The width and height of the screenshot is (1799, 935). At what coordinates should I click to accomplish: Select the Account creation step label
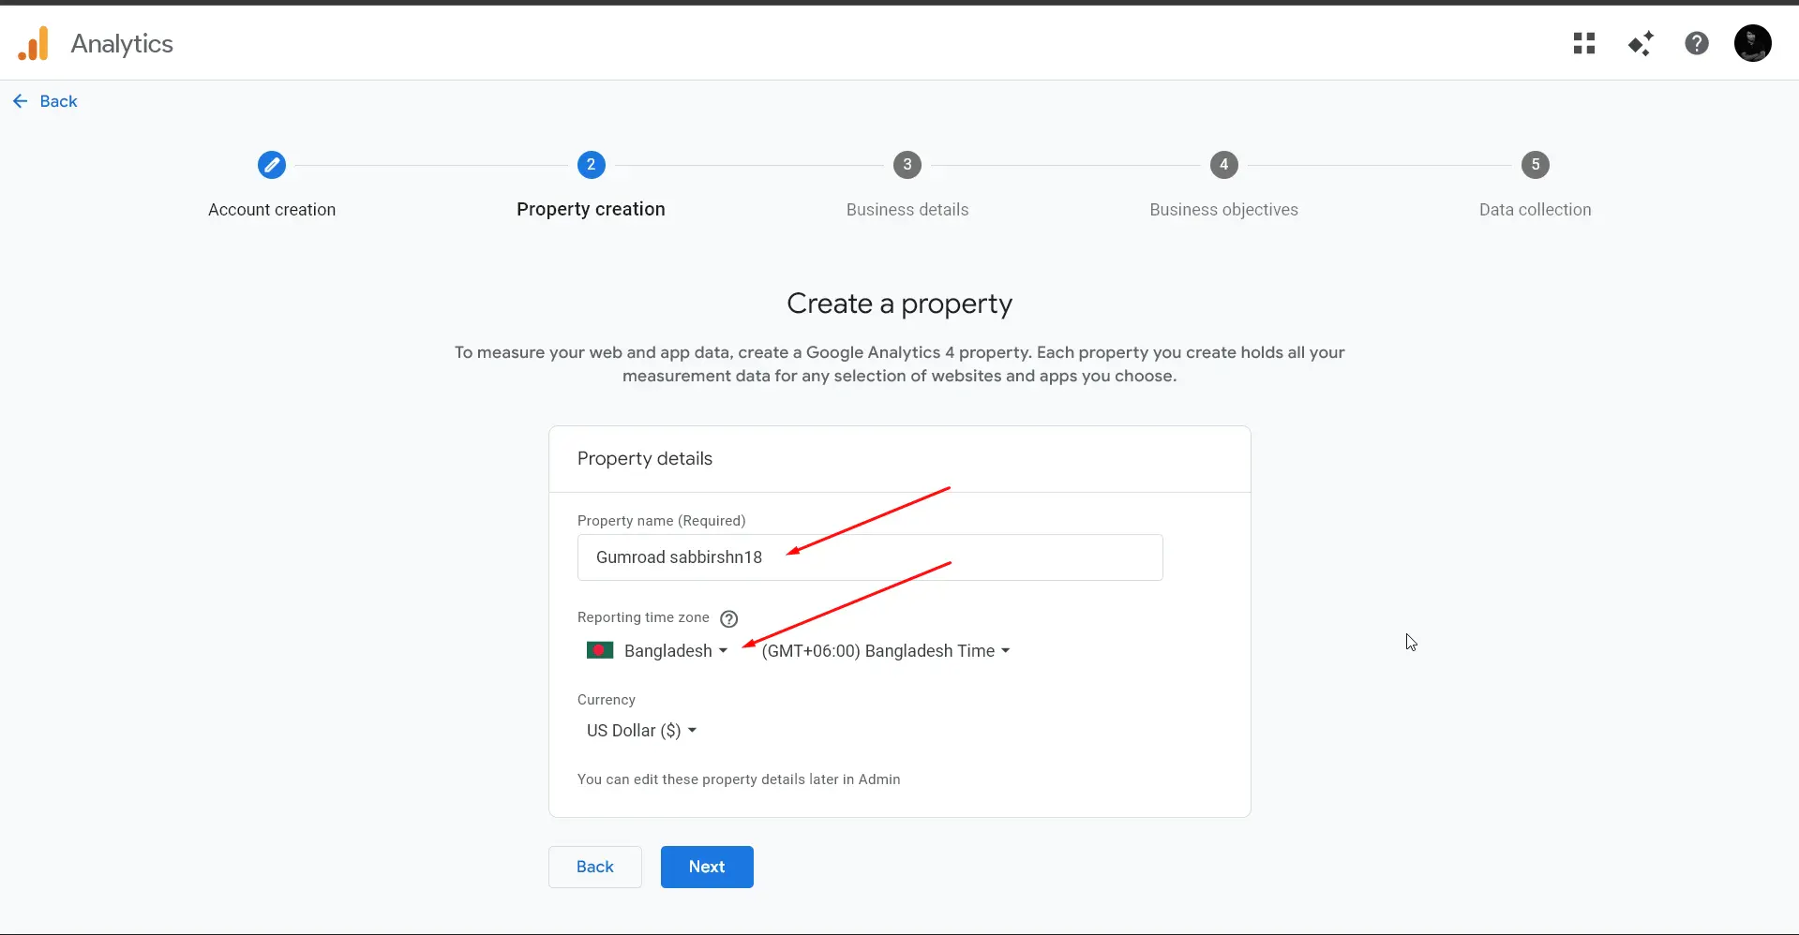(x=272, y=210)
